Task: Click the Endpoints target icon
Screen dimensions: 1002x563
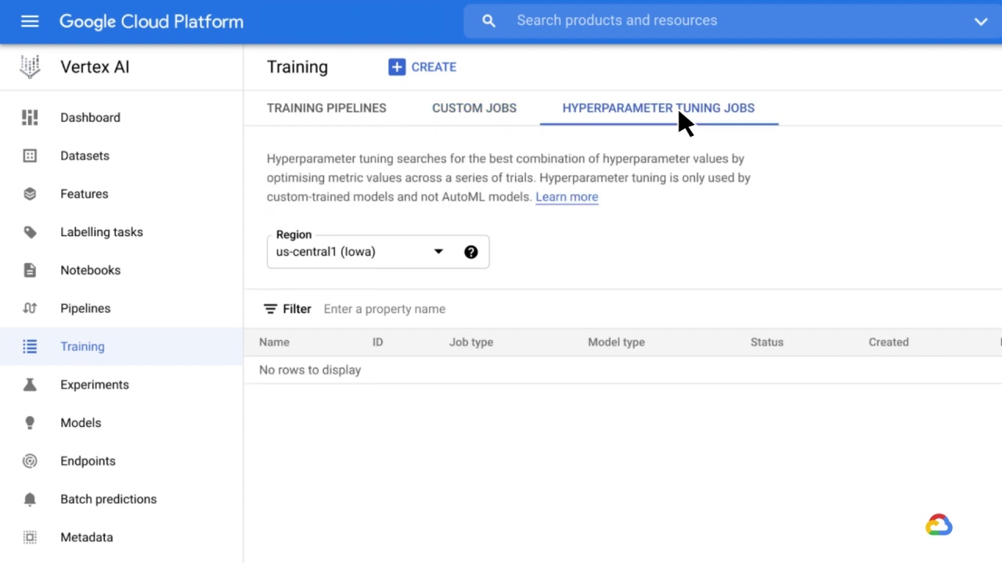Action: point(30,461)
